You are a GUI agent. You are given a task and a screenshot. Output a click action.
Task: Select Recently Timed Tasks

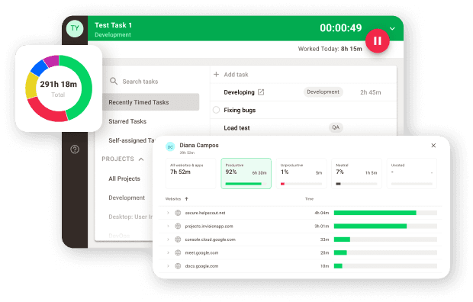click(151, 102)
